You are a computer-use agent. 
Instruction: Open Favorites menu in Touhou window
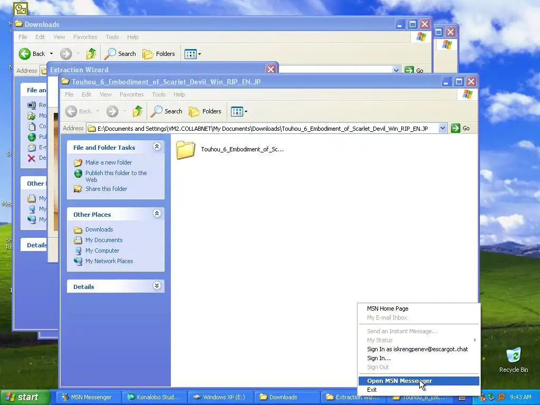pos(131,94)
